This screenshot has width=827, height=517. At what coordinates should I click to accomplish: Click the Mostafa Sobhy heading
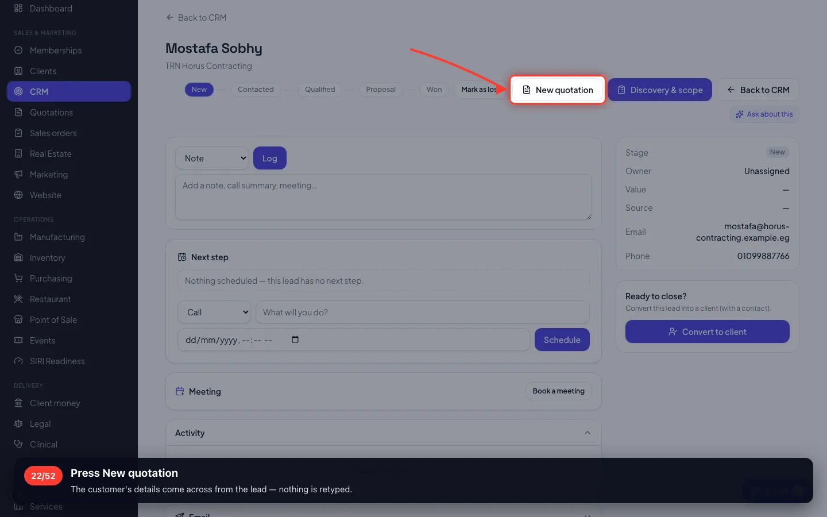(214, 48)
